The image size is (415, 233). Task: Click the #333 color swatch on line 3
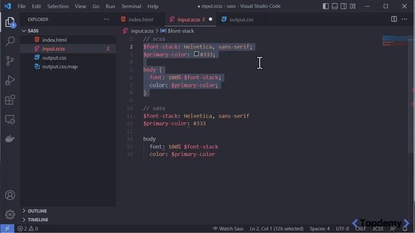[x=196, y=54]
